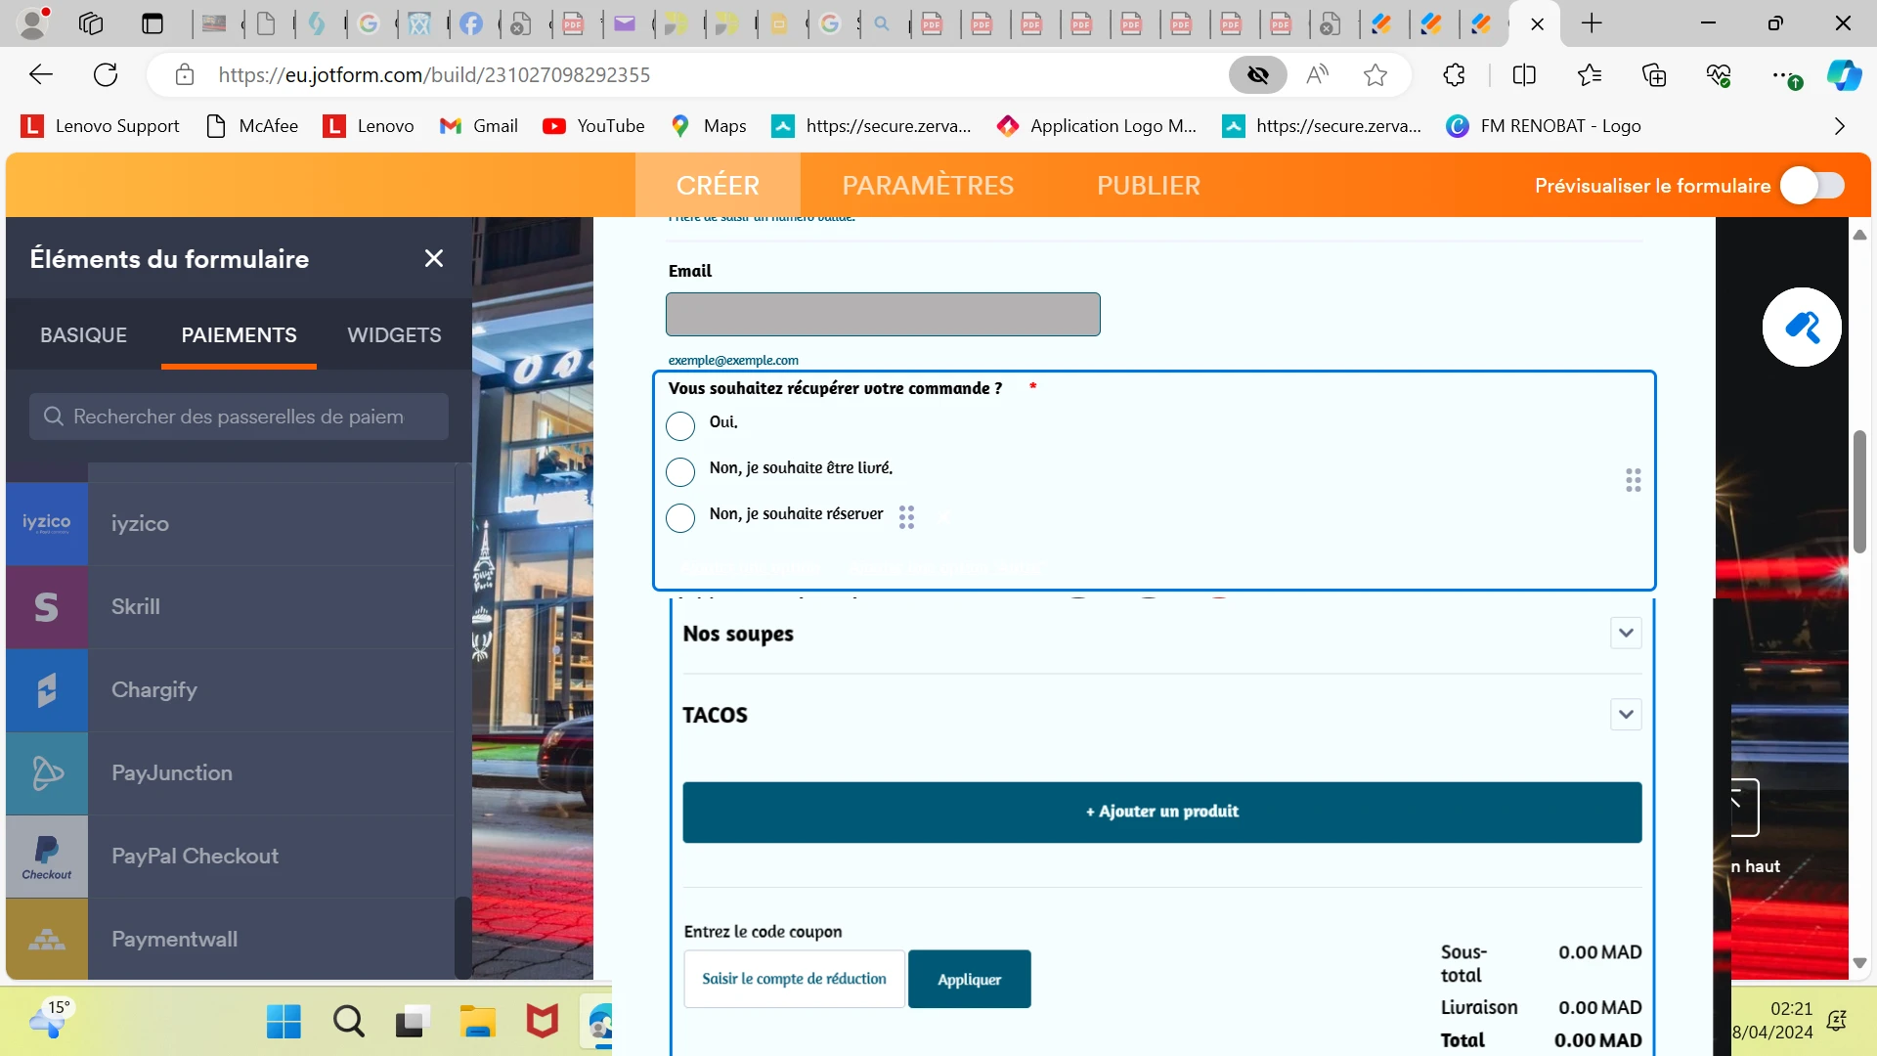Enable the Prévisualiser le formulaire switch

pos(1813,185)
